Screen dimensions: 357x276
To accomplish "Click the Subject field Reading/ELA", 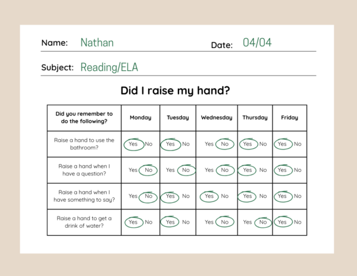I will click(x=109, y=67).
